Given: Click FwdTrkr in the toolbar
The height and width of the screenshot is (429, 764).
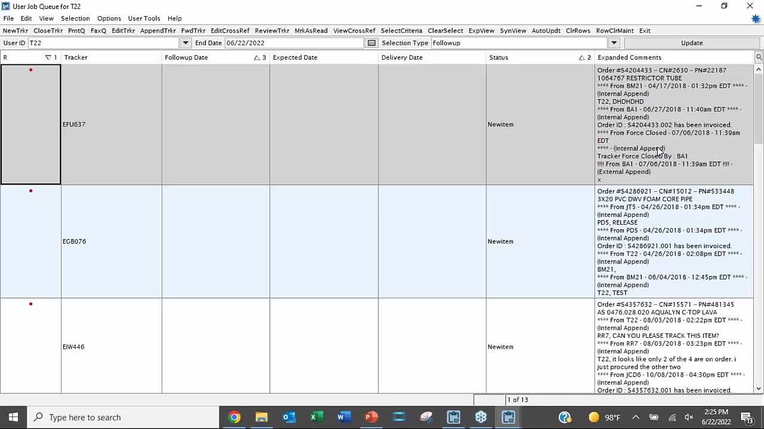Looking at the screenshot, I should (x=193, y=30).
